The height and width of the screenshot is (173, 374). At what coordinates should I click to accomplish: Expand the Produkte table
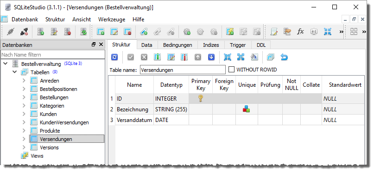[24, 131]
